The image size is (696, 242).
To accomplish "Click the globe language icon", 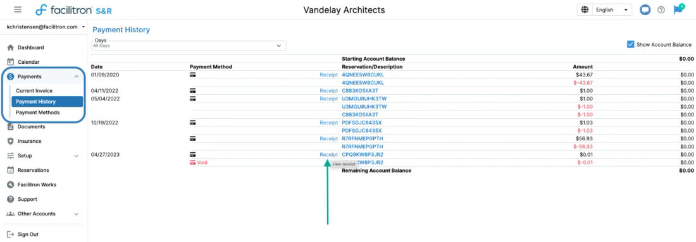I will click(x=585, y=9).
